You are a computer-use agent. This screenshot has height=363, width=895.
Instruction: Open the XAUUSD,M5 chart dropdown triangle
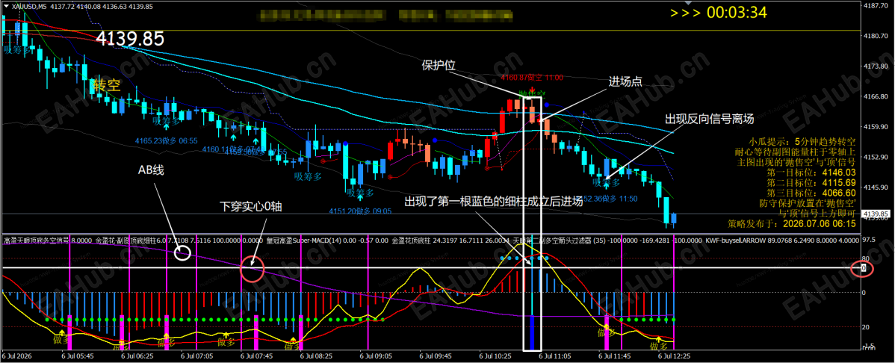(6, 6)
